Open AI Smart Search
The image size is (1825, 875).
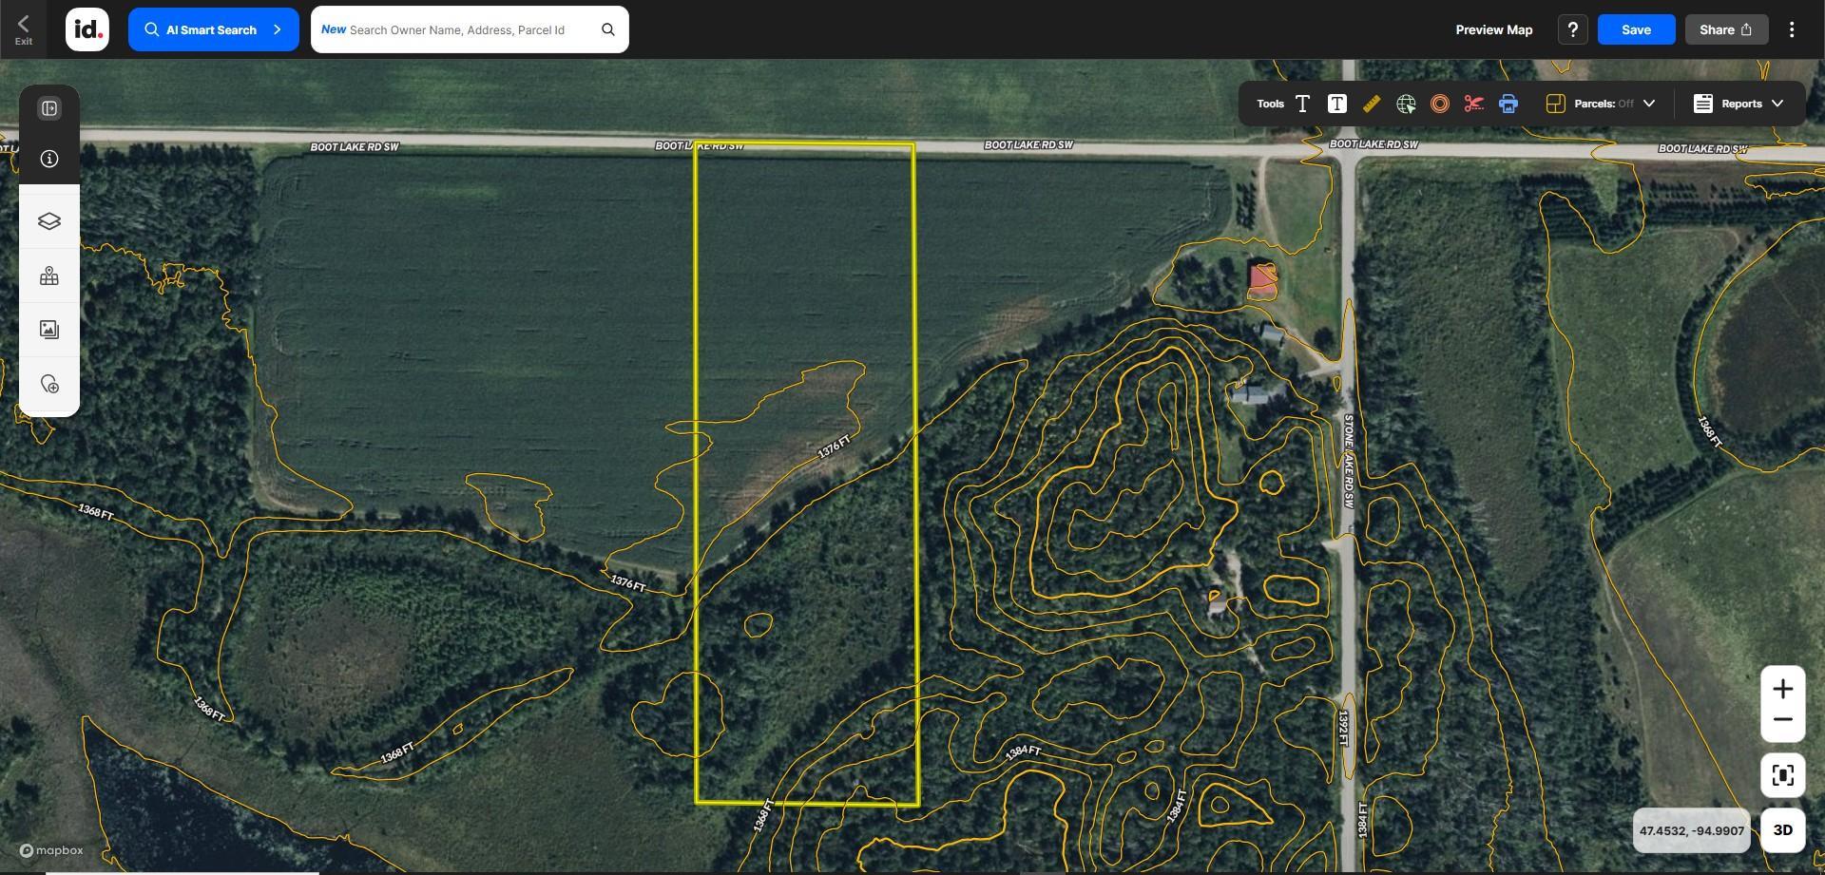click(214, 29)
